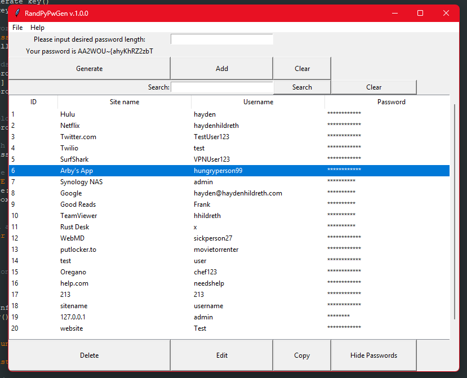Select the WebMD row

click(229, 238)
